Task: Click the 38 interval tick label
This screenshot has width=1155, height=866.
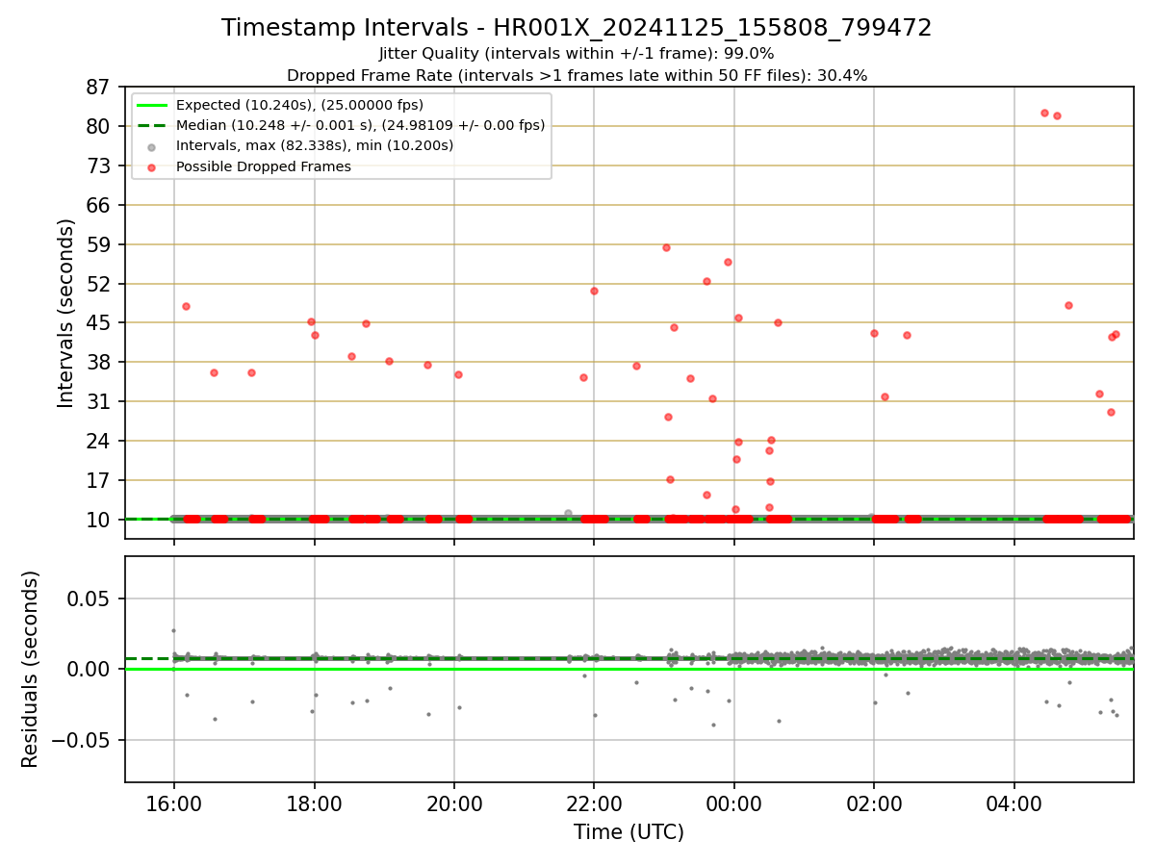Action: click(98, 362)
